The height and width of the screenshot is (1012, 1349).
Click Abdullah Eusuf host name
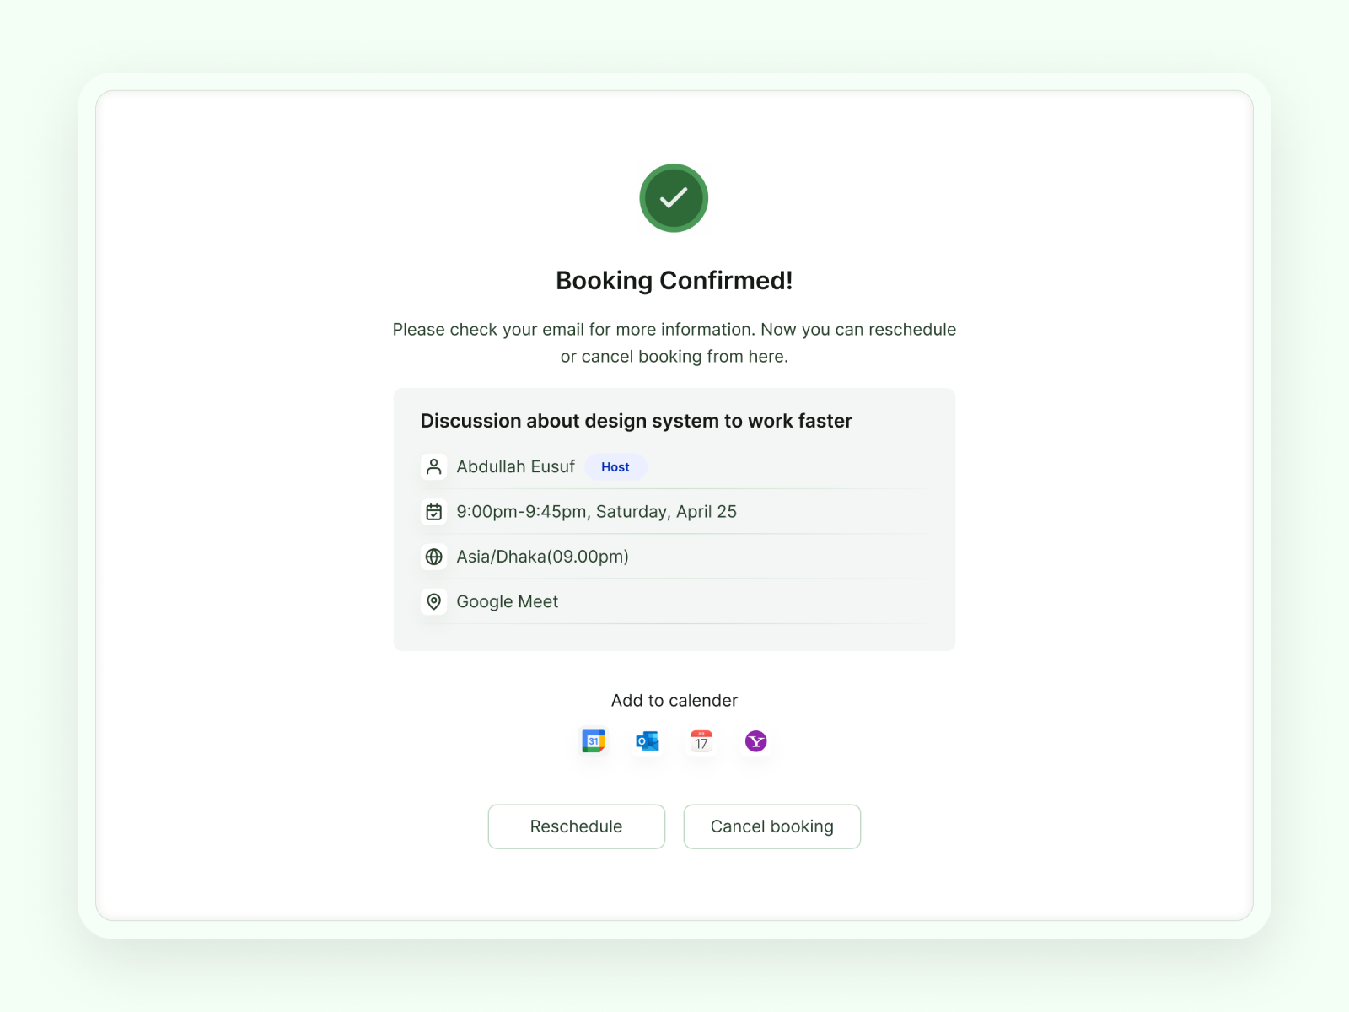(x=515, y=466)
